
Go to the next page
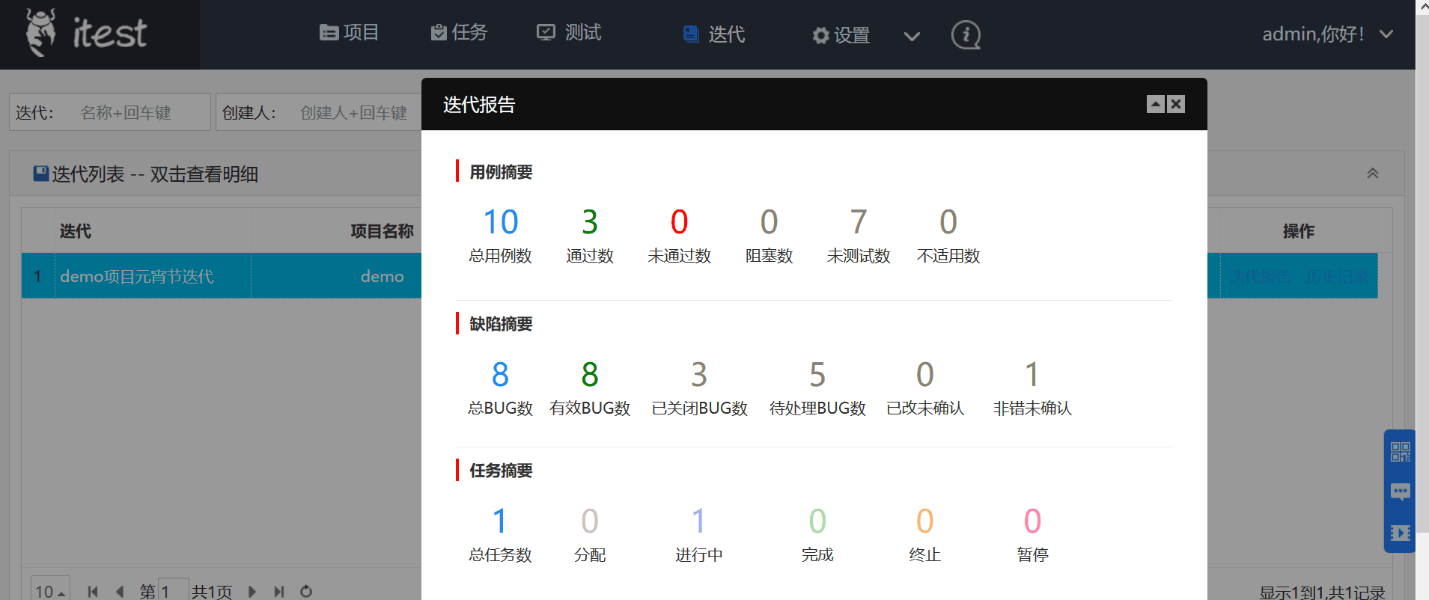click(x=252, y=592)
